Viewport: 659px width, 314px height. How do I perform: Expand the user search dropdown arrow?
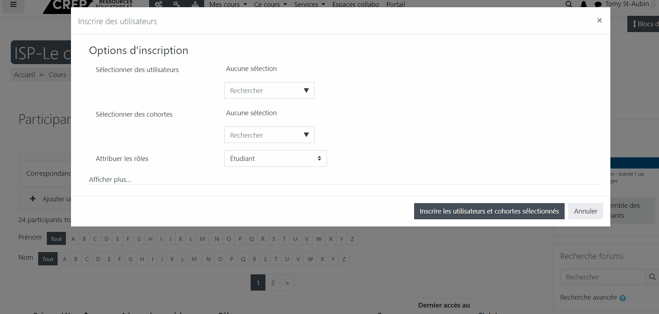(x=306, y=90)
